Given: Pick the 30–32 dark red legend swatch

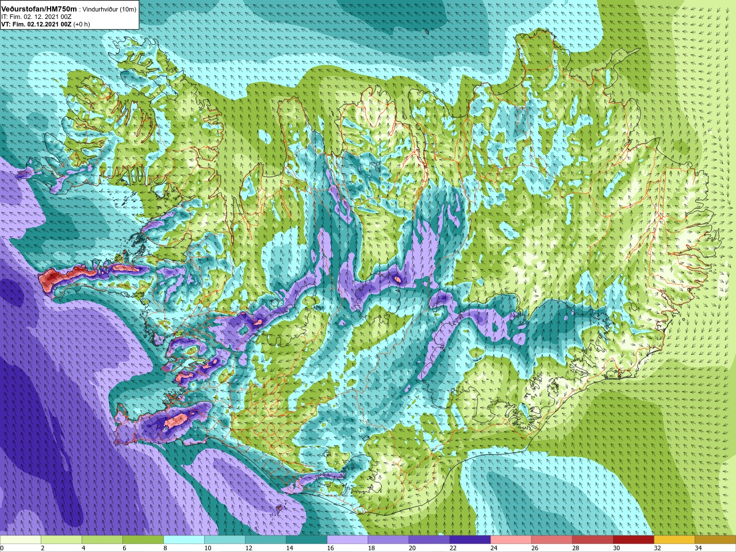Looking at the screenshot, I should [x=633, y=540].
